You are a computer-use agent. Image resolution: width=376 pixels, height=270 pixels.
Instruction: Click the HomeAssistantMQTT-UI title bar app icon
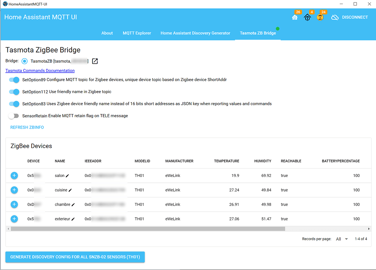[x=5, y=4]
